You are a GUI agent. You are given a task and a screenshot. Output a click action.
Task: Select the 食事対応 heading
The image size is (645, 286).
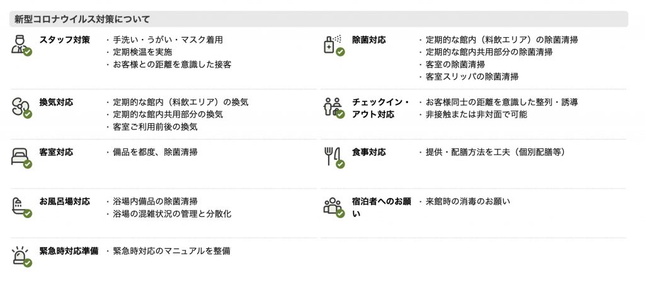369,152
